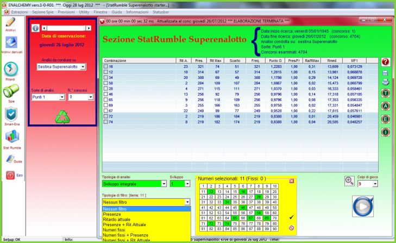This screenshot has height=243, width=396.
Task: Deselect green number 12 in the grid
Action: pos(211,192)
